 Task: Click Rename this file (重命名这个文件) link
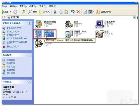14,28
